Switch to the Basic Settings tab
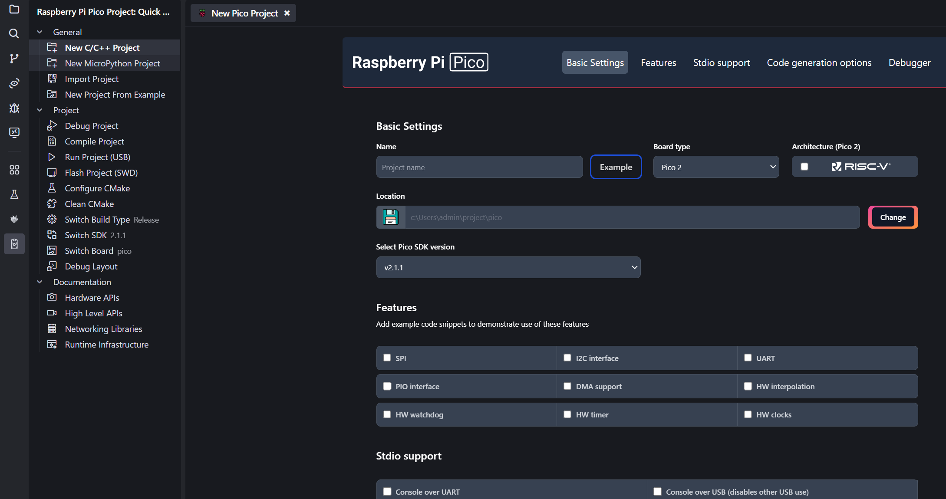The height and width of the screenshot is (499, 946). (x=595, y=62)
